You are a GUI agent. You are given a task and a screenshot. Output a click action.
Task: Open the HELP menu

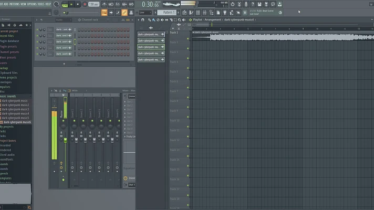tap(48, 4)
